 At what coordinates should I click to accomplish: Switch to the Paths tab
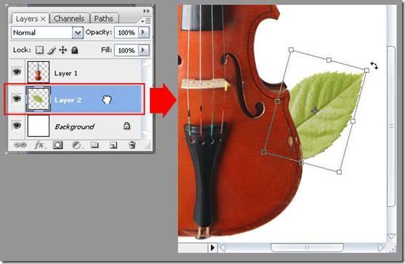click(103, 19)
